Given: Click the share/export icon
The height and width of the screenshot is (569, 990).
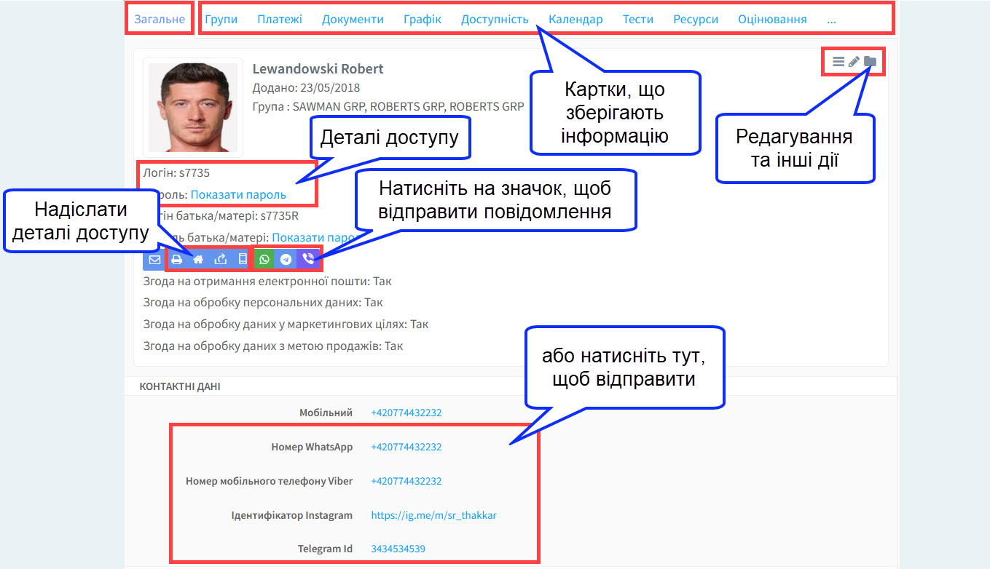Looking at the screenshot, I should 220,258.
